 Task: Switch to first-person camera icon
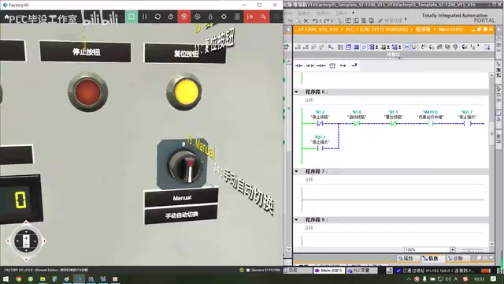210,17
